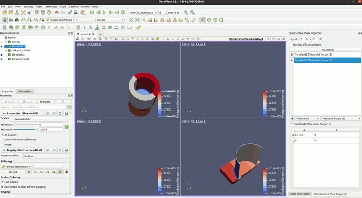Click the Minimum threshold slider

point(25,125)
